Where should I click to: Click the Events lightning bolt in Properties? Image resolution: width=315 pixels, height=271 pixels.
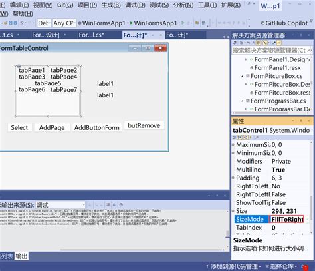tap(251, 138)
